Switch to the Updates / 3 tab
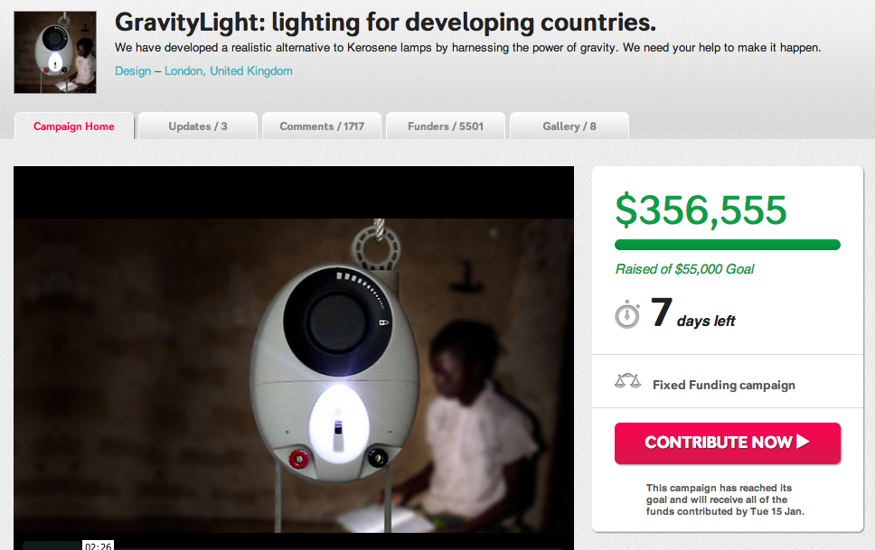The width and height of the screenshot is (875, 550). click(x=198, y=126)
